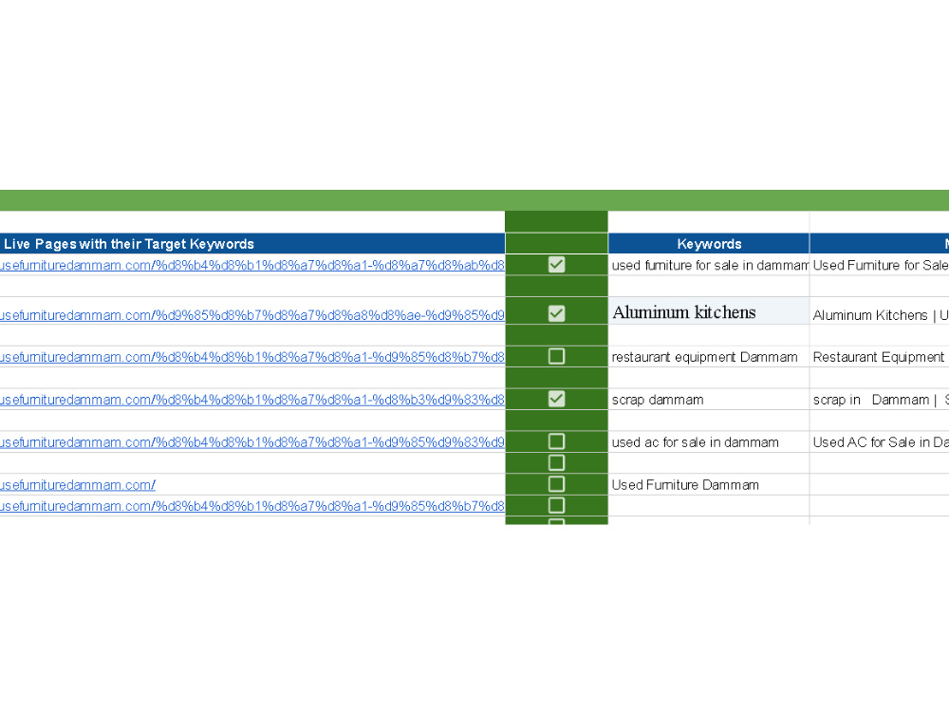The image size is (949, 712).
Task: Tick the Used Furniture Dammam row checkbox
Action: 556,484
